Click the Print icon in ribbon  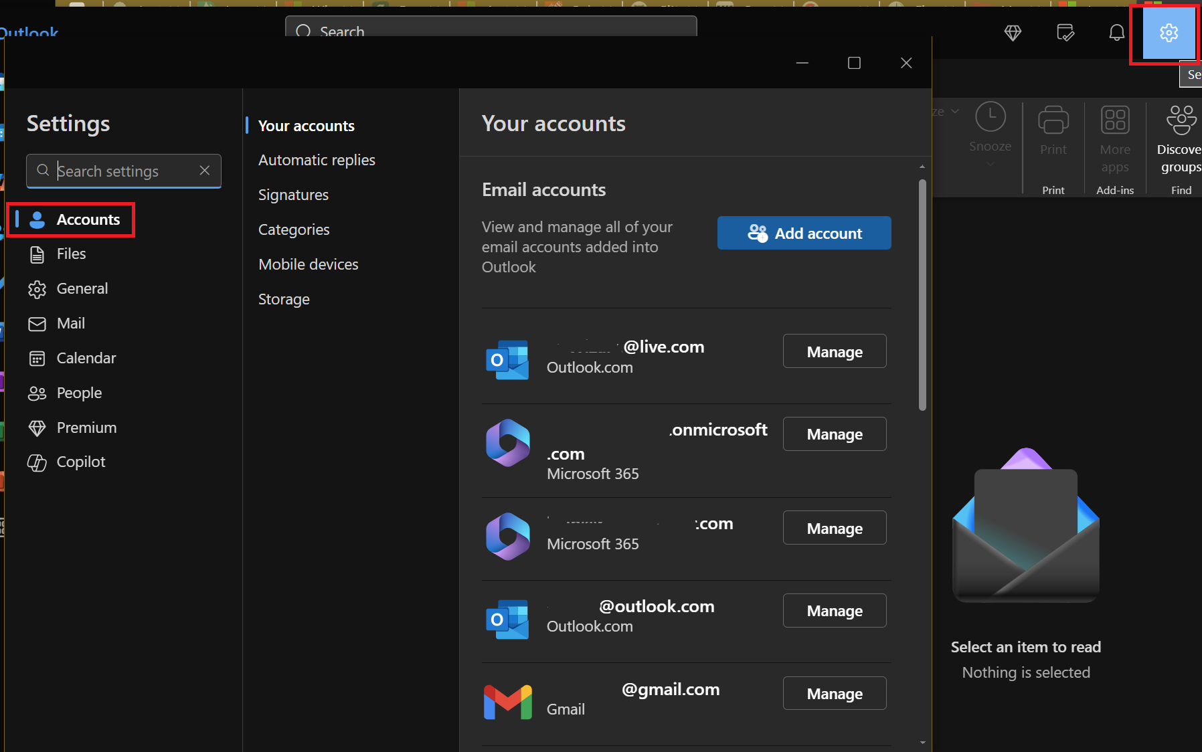(x=1053, y=120)
